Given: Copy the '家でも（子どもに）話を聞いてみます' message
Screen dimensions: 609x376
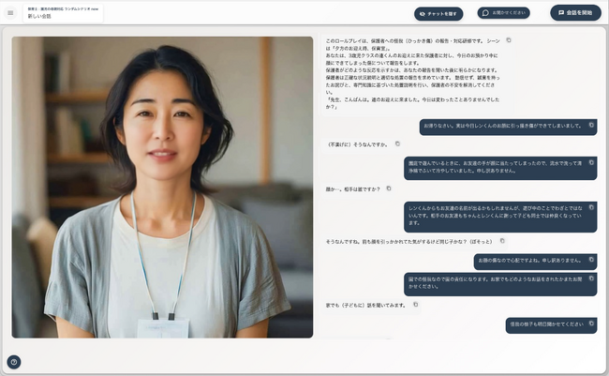Looking at the screenshot, I should click(414, 304).
